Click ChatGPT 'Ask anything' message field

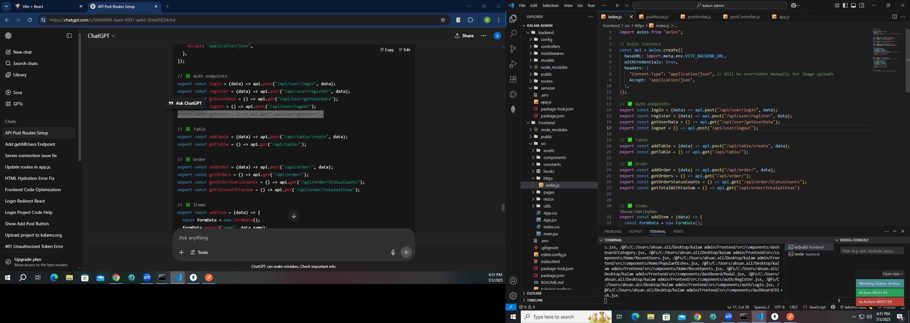(x=294, y=238)
